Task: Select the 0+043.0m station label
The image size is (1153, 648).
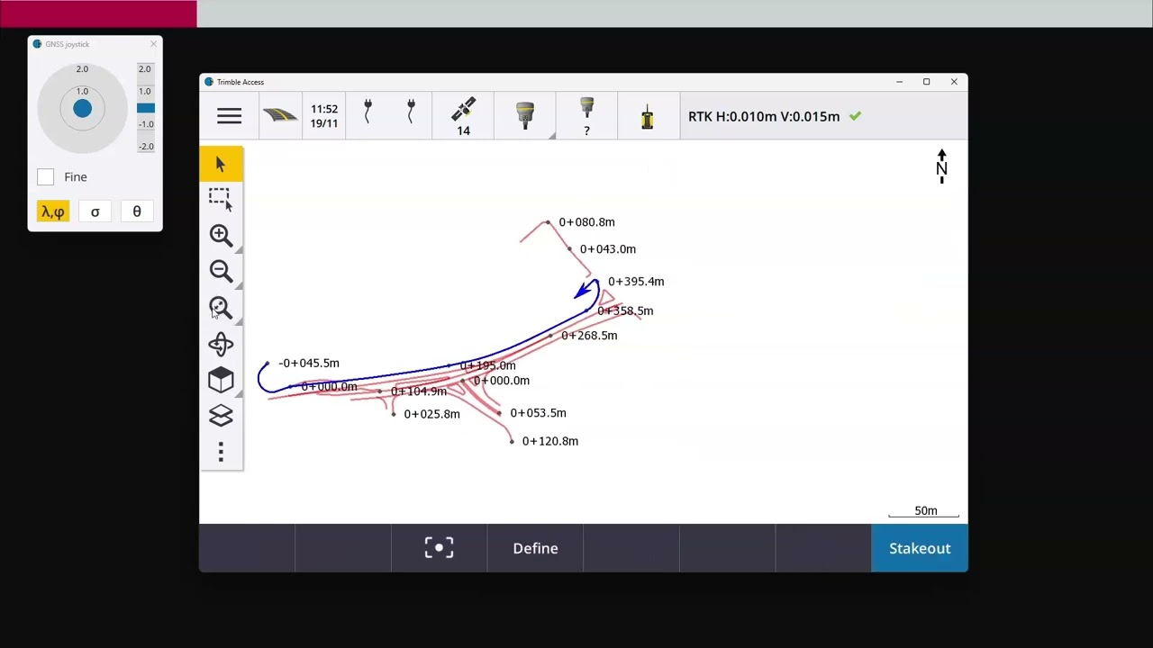Action: coord(607,249)
